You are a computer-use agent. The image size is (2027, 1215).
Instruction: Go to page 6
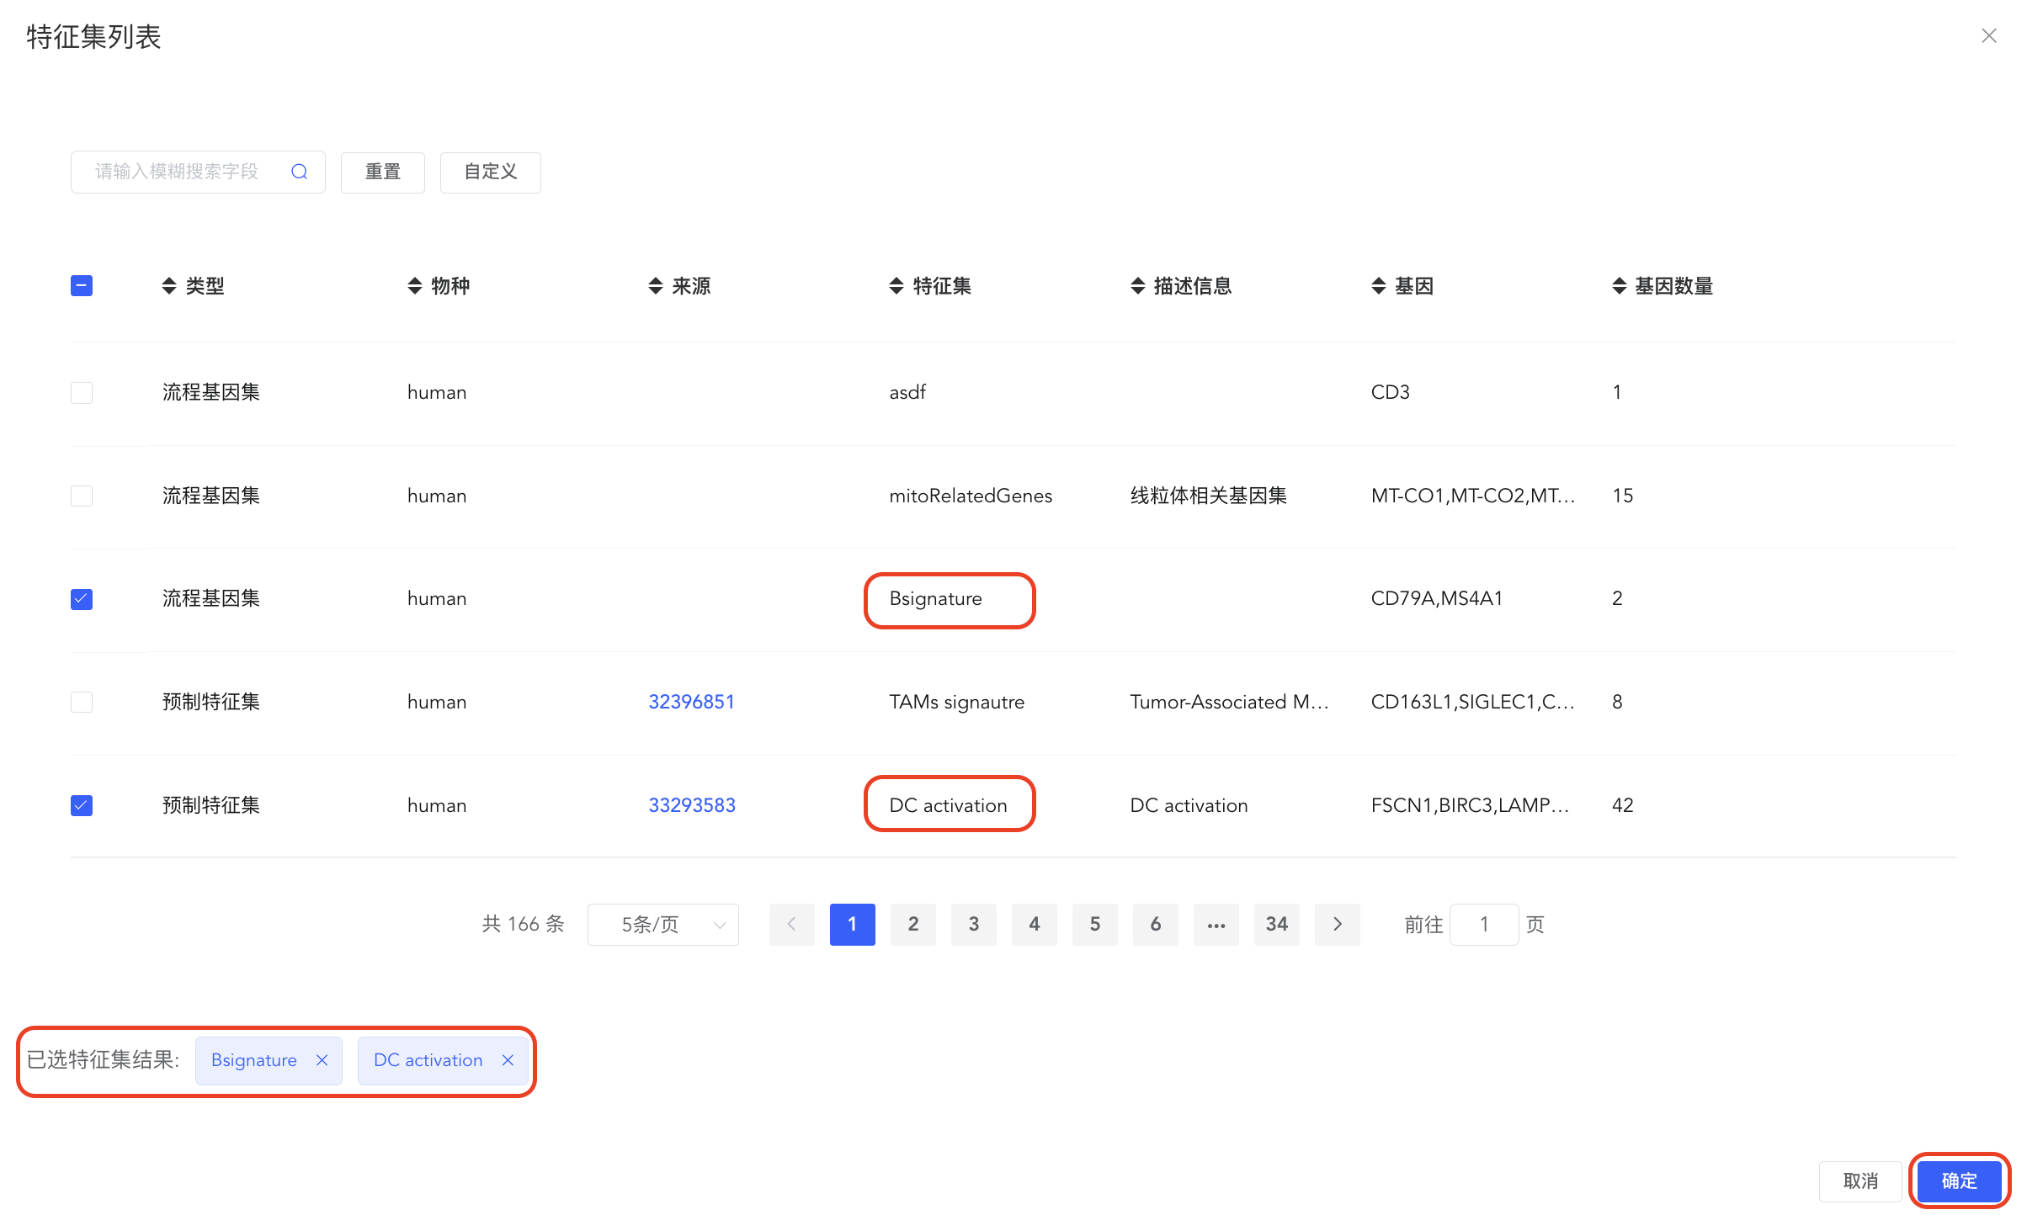[x=1156, y=925]
